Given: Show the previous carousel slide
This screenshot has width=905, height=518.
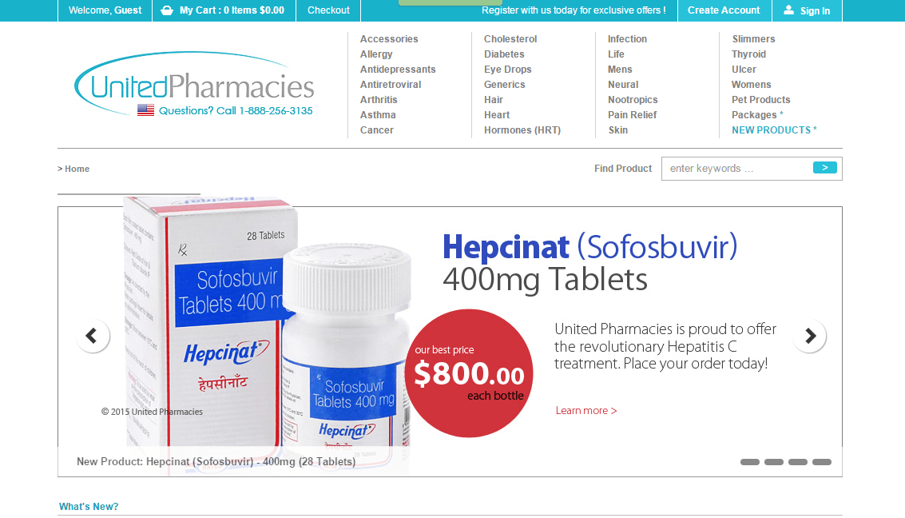Looking at the screenshot, I should (x=93, y=336).
